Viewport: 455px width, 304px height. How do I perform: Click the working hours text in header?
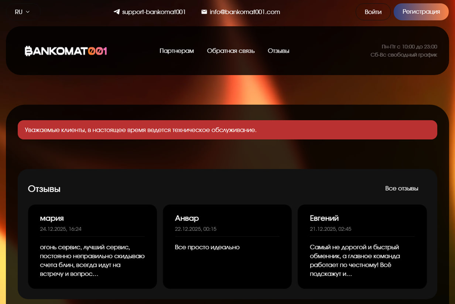[x=404, y=51]
